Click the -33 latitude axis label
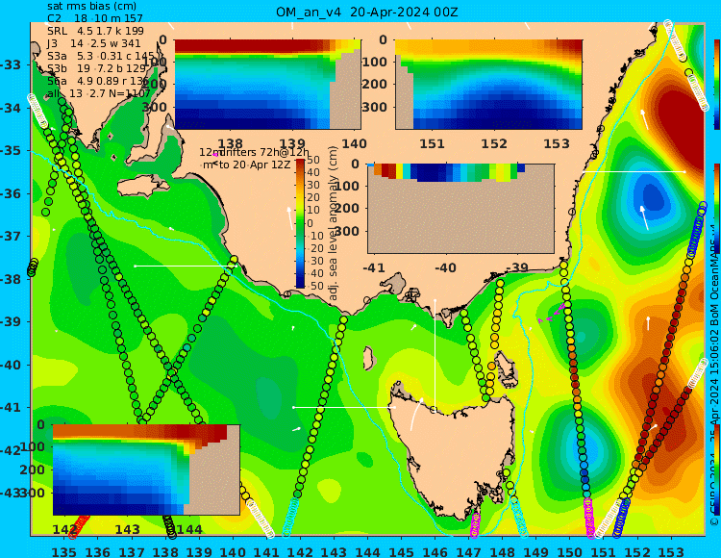 (11, 64)
